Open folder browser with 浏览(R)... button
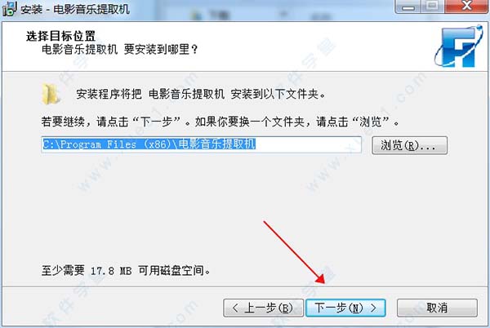The image size is (490, 328). coord(409,145)
